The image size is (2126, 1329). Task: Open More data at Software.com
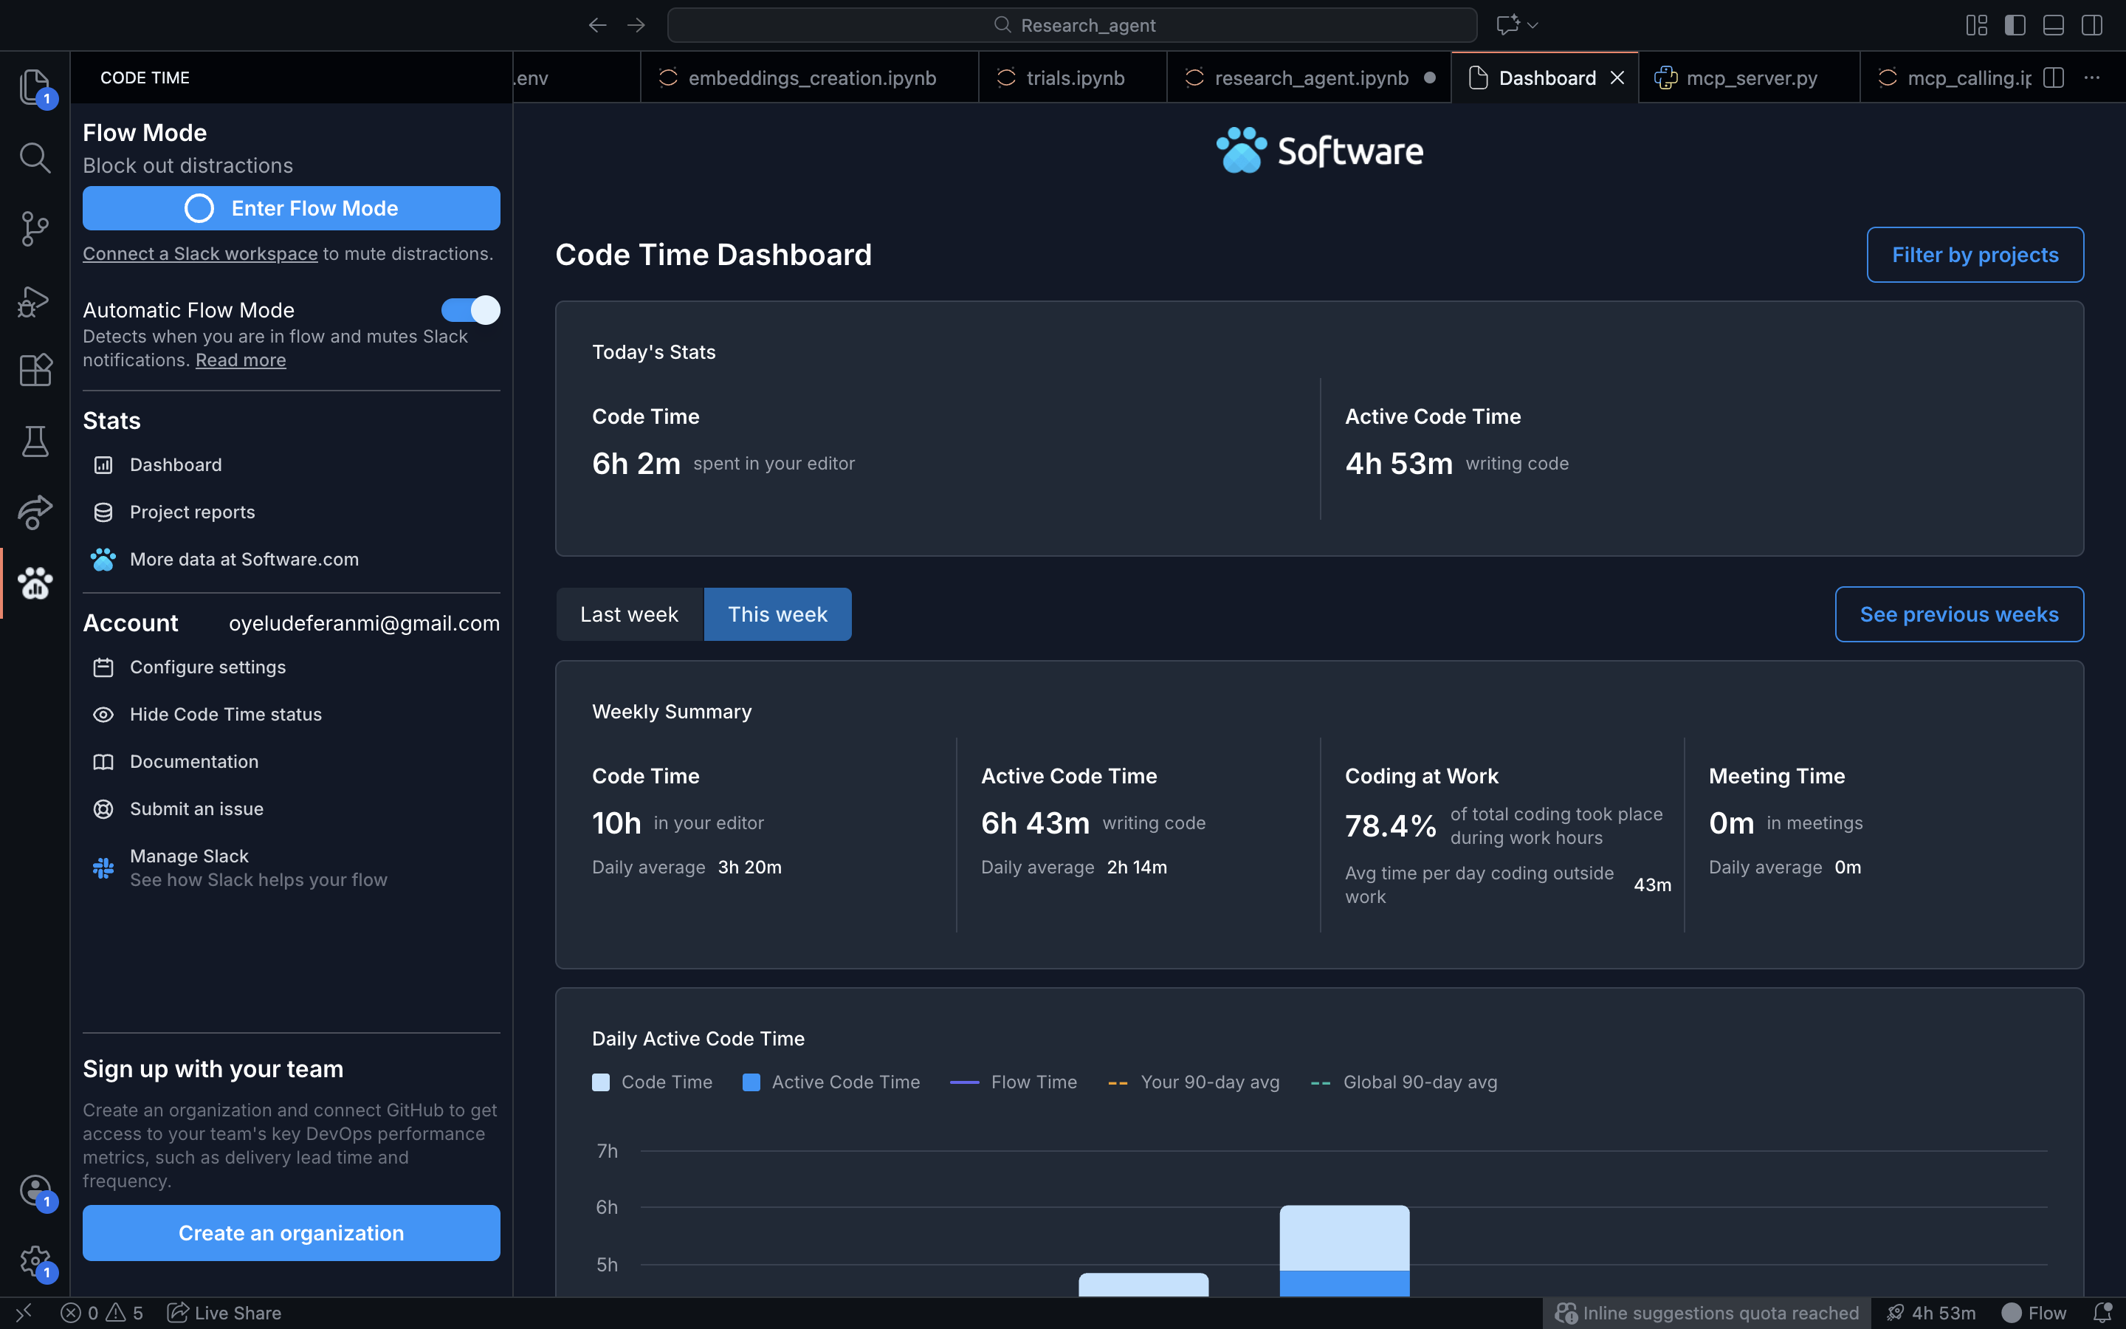coord(244,559)
